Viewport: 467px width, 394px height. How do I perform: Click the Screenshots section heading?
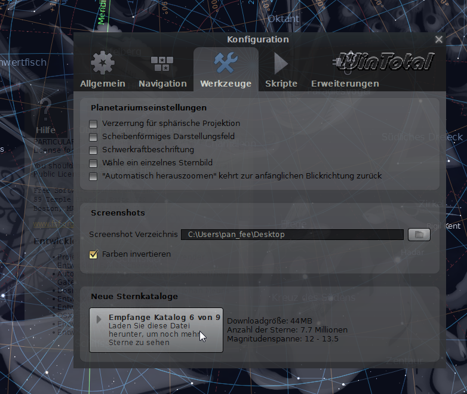click(118, 213)
